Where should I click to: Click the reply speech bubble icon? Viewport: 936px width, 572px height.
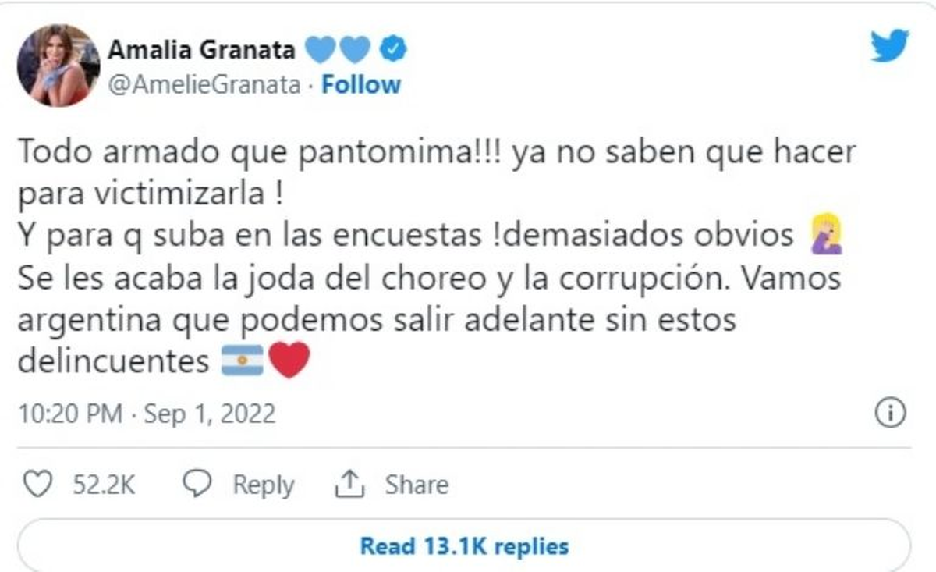coord(197,485)
